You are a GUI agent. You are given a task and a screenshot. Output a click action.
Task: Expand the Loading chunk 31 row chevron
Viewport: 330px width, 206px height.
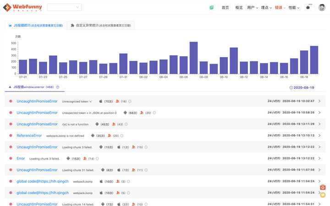(x=319, y=170)
